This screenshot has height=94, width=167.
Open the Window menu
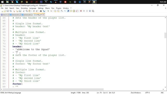coord(66,8)
